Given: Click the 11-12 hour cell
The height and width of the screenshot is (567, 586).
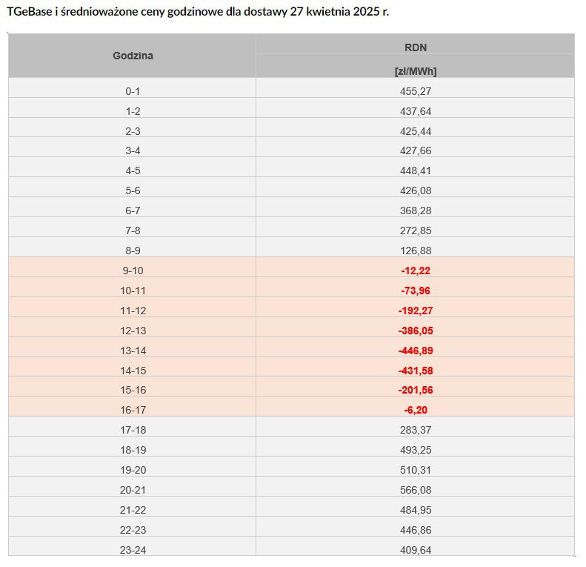Looking at the screenshot, I should (133, 311).
